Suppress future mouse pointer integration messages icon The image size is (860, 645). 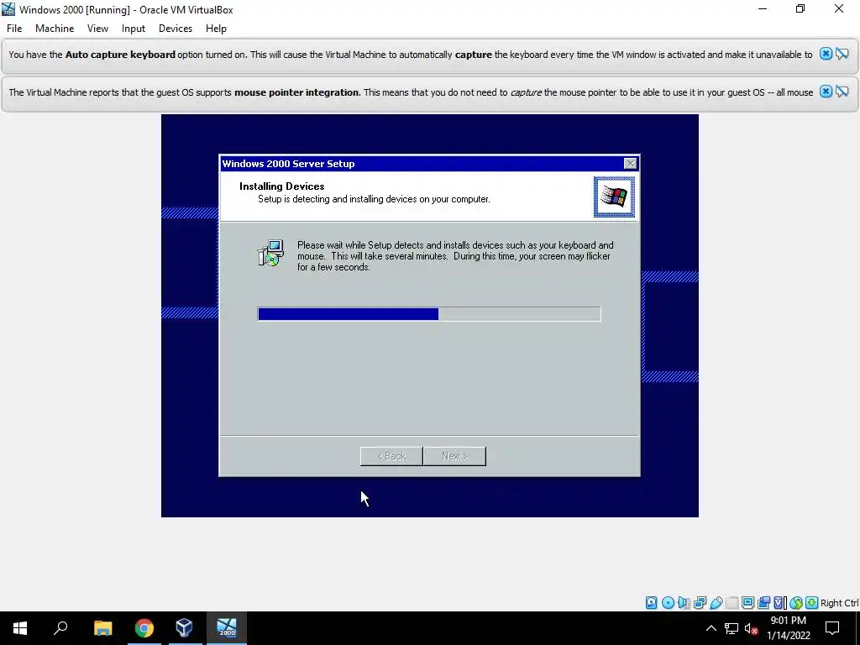click(842, 92)
